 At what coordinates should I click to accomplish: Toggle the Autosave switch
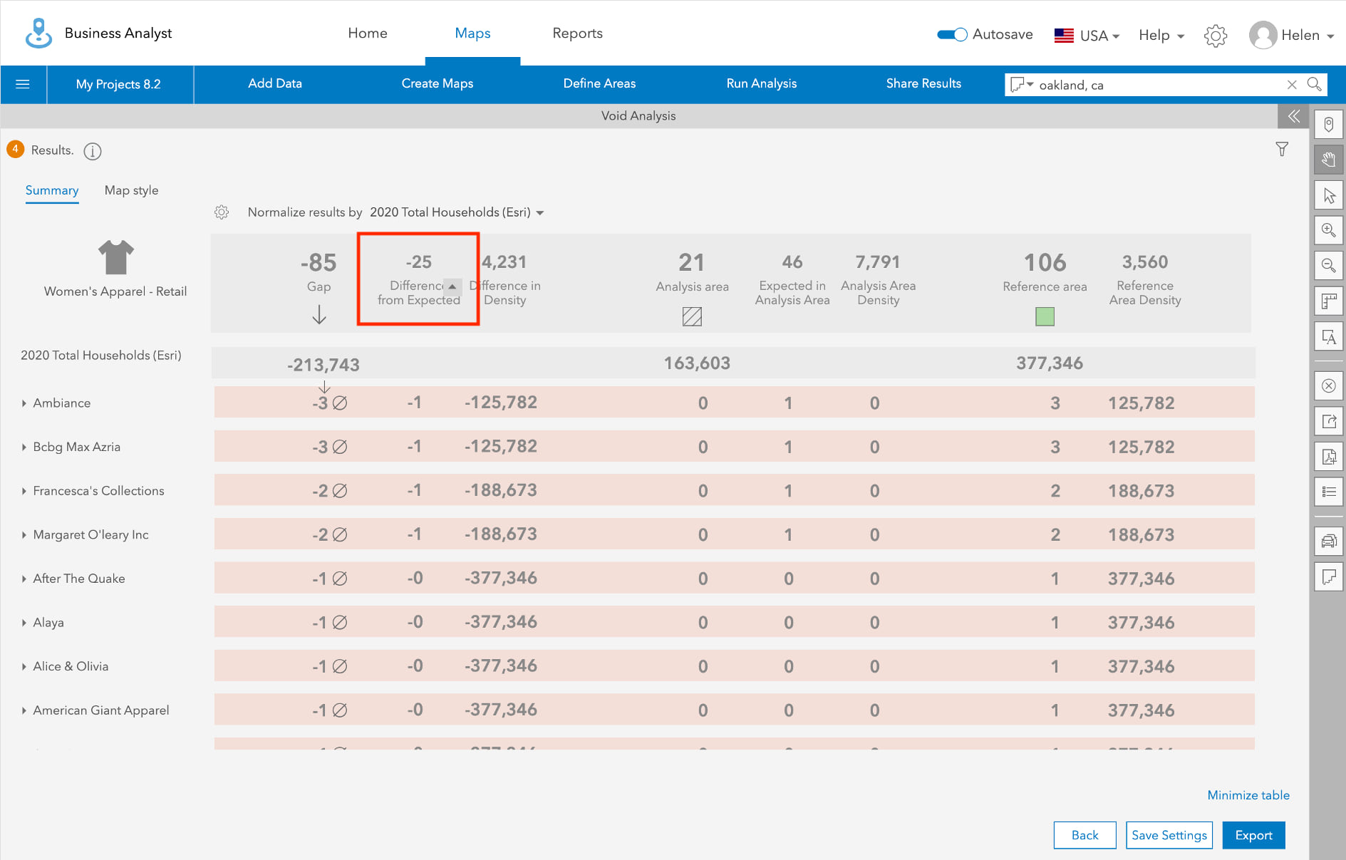pos(952,35)
